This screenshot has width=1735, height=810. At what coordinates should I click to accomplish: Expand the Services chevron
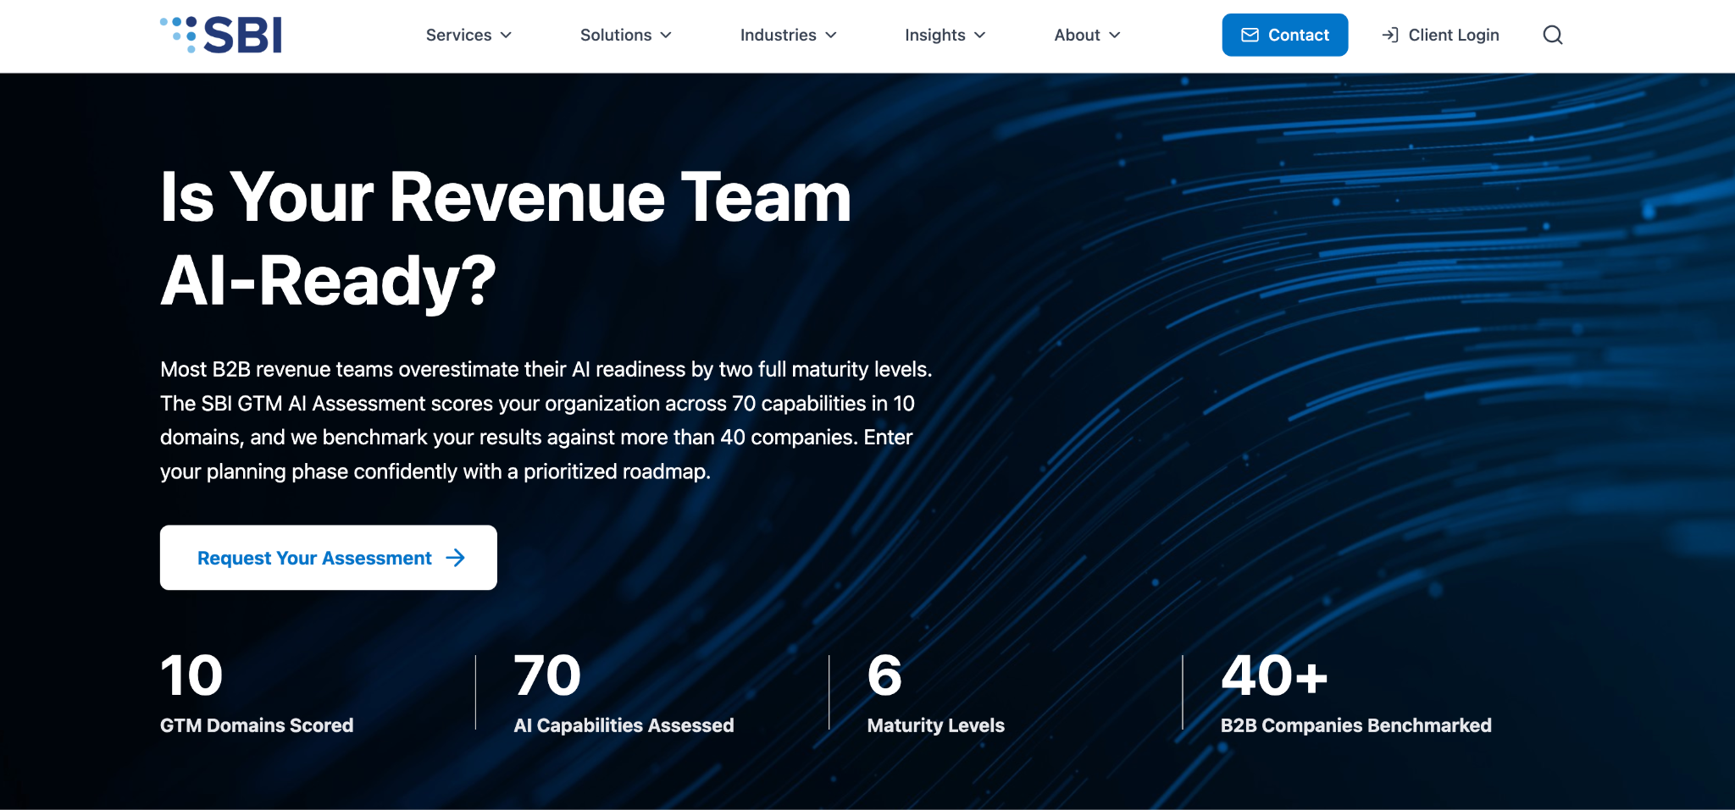coord(506,35)
